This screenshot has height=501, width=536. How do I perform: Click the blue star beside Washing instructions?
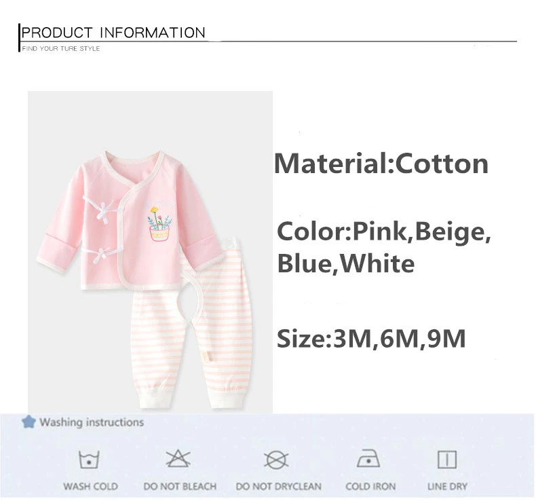pyautogui.click(x=28, y=422)
